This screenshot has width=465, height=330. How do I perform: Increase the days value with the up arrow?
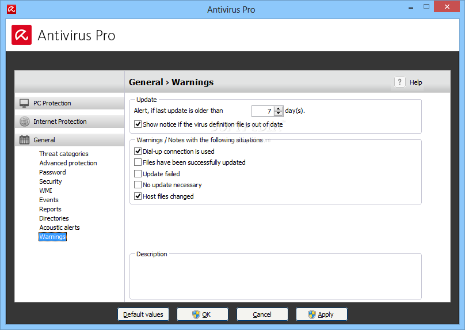(x=278, y=109)
